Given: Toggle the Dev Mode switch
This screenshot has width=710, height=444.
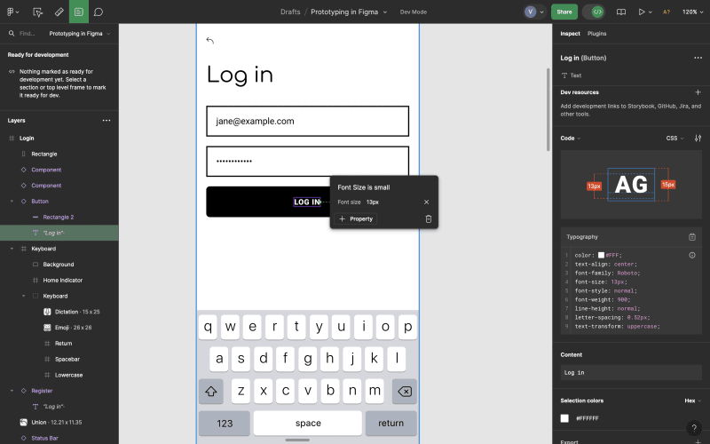Looking at the screenshot, I should click(593, 12).
